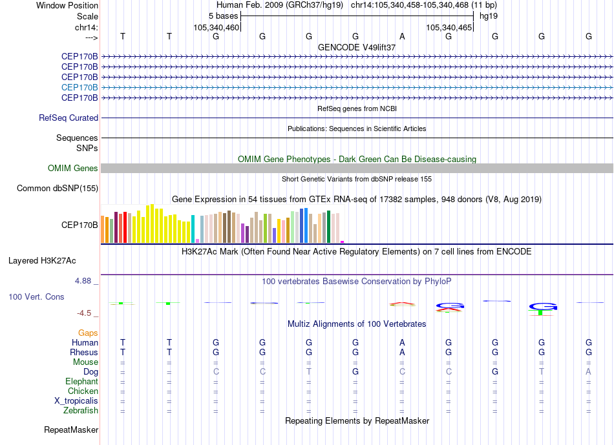The image size is (614, 445).
Task: Click the 'Human Feb. 2009 (GRCh37/hg19)' assembly text
Action: (280, 5)
